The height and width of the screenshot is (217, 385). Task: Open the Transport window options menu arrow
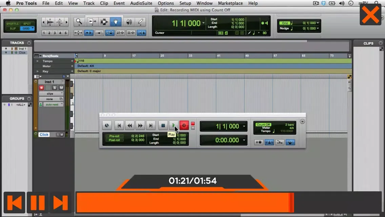(302, 122)
